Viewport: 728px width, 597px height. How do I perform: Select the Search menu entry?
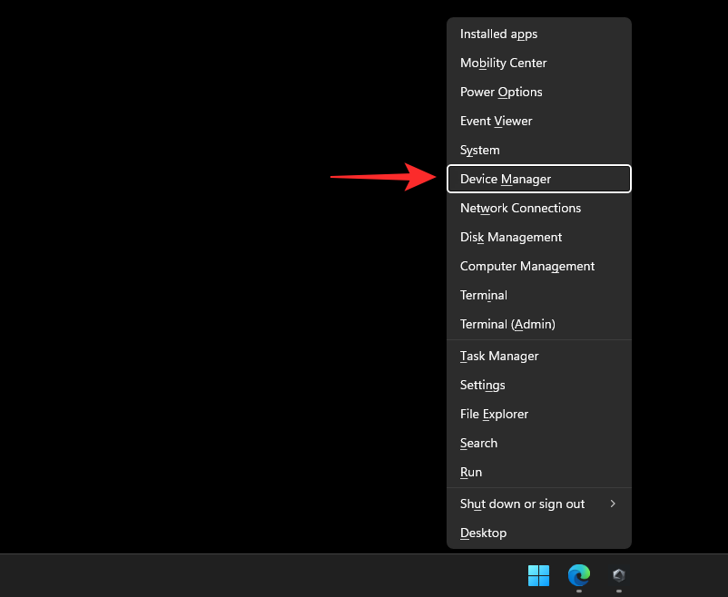pos(478,443)
